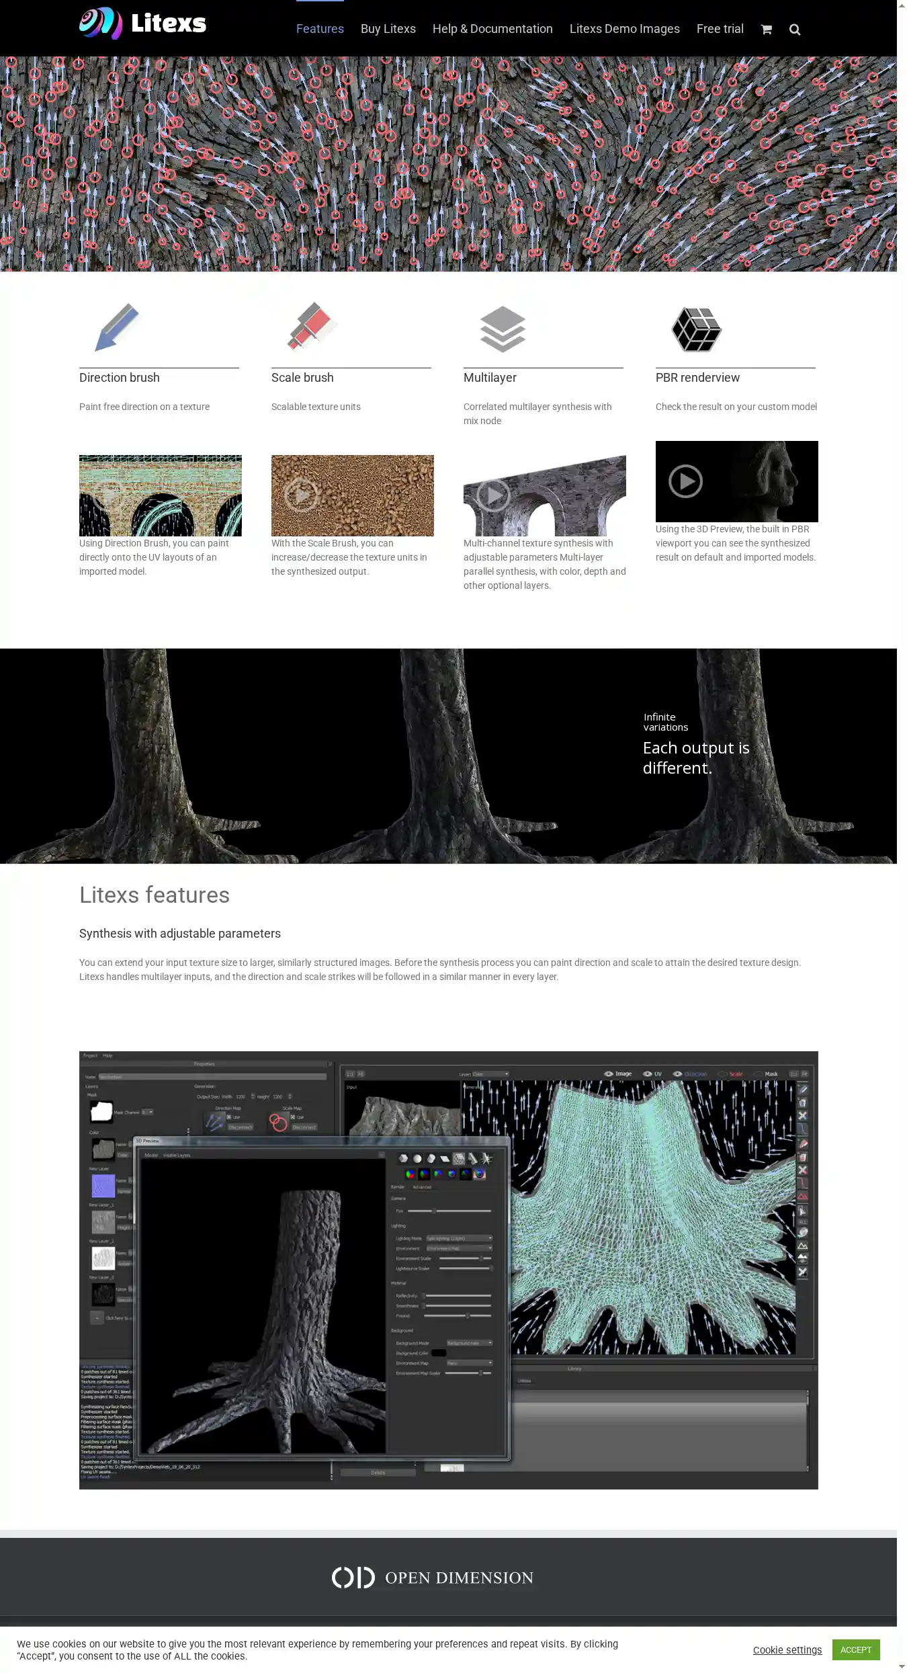This screenshot has width=907, height=1673.
Task: Click the Multilayer stacked layers icon
Action: (503, 329)
